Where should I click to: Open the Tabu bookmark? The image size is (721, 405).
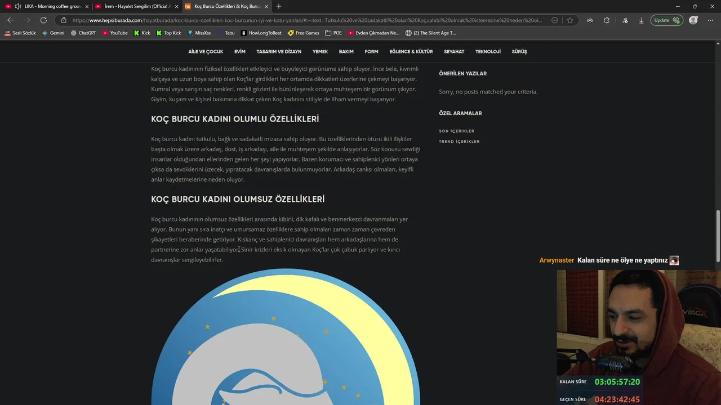(226, 33)
